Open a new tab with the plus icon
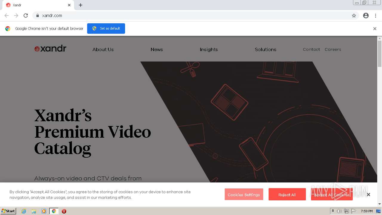This screenshot has height=215, width=382. click(81, 5)
